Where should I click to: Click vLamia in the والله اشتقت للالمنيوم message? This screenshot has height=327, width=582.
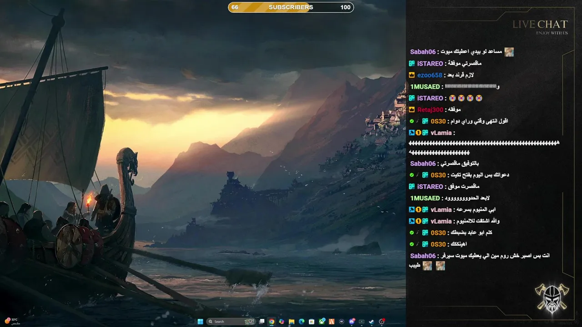coord(441,221)
